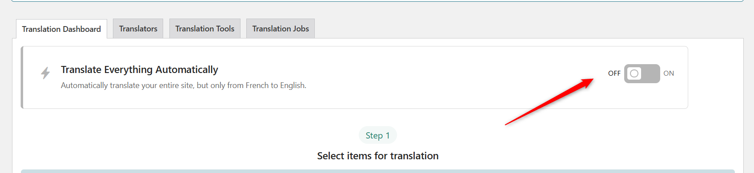754x173 pixels.
Task: Click the Step 1 badge
Action: coord(378,135)
